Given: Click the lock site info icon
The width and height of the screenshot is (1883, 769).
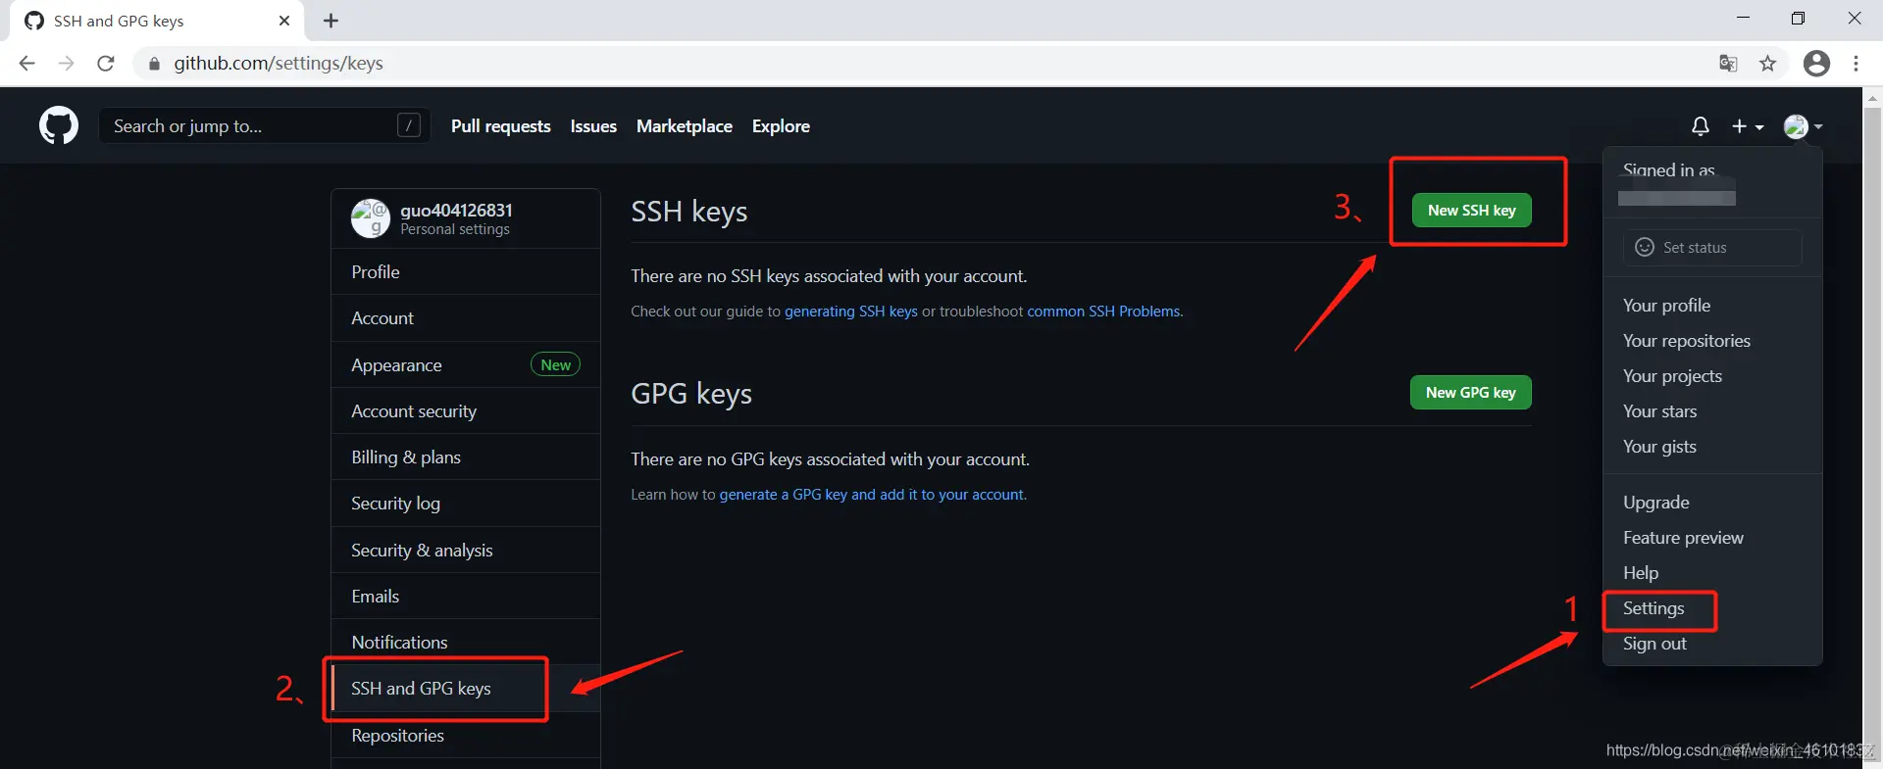Looking at the screenshot, I should 154,64.
